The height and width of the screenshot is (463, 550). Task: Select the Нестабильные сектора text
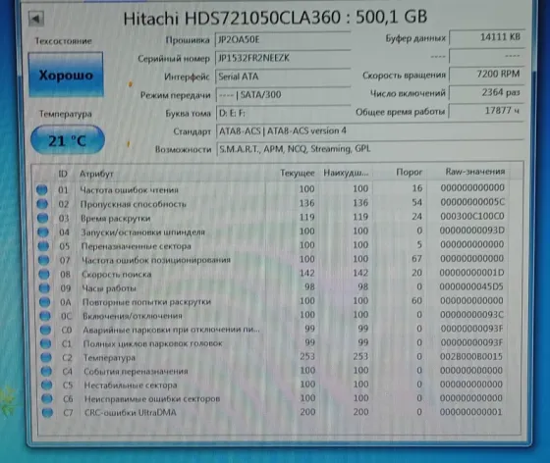[x=131, y=386]
